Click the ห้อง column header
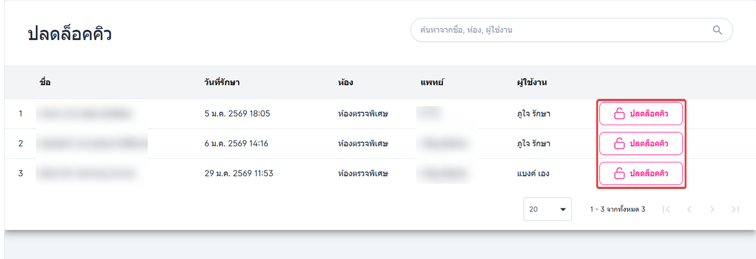The image size is (756, 259). (x=345, y=83)
